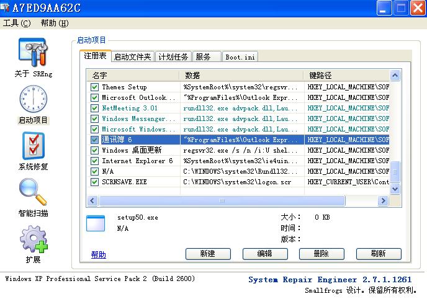Click the setup50.exe file icon
The image size is (427, 299).
click(96, 223)
